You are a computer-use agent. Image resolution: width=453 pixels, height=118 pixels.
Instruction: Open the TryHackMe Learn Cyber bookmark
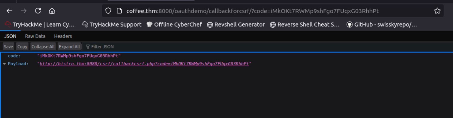tap(40, 24)
